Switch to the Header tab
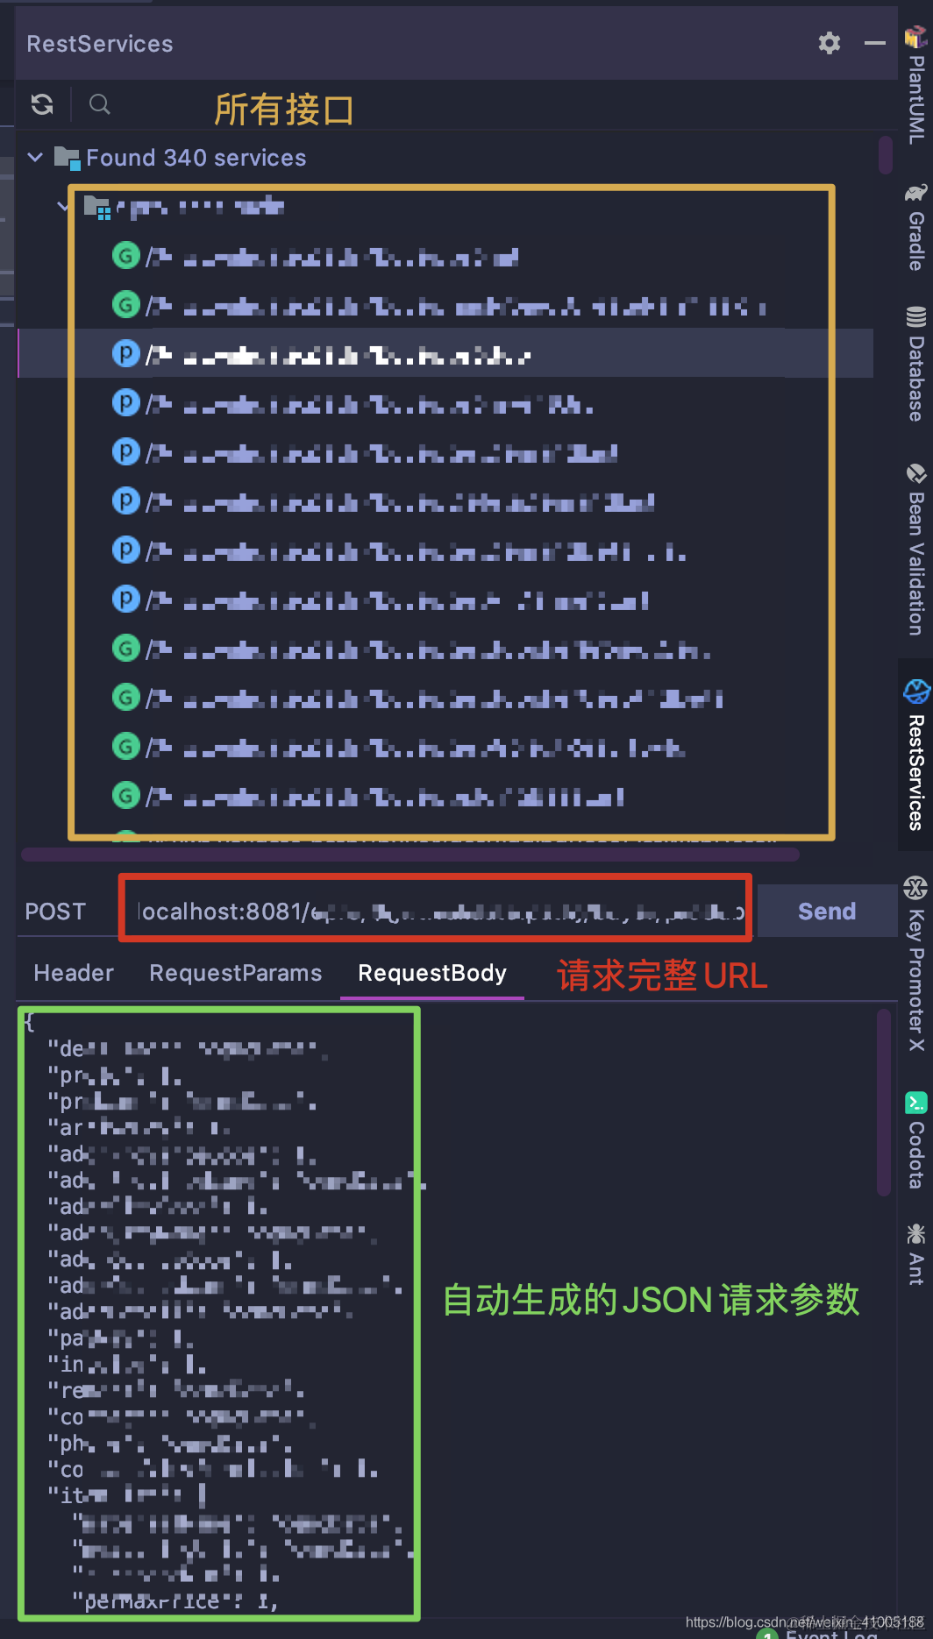Viewport: 933px width, 1639px height. (74, 973)
